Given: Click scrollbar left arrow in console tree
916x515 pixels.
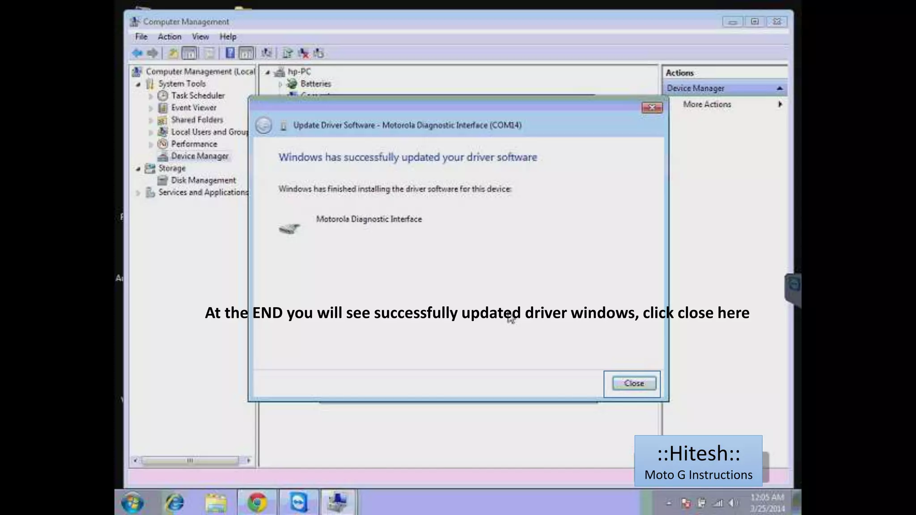Looking at the screenshot, I should click(135, 460).
